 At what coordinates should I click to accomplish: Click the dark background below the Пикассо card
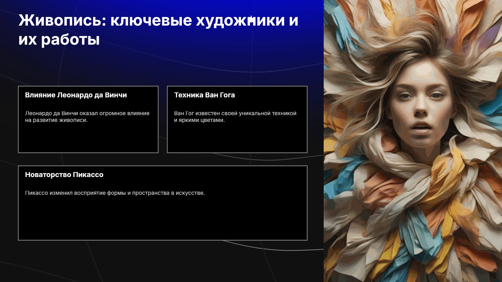[x=162, y=261]
